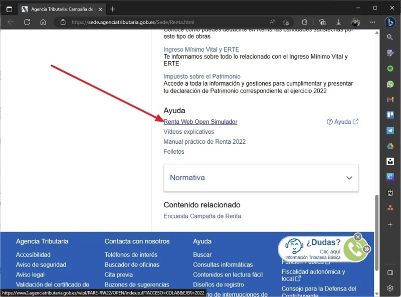Screen dimensions: 401x297
Task: Open the Telegram sidebar app
Action: click(x=390, y=130)
